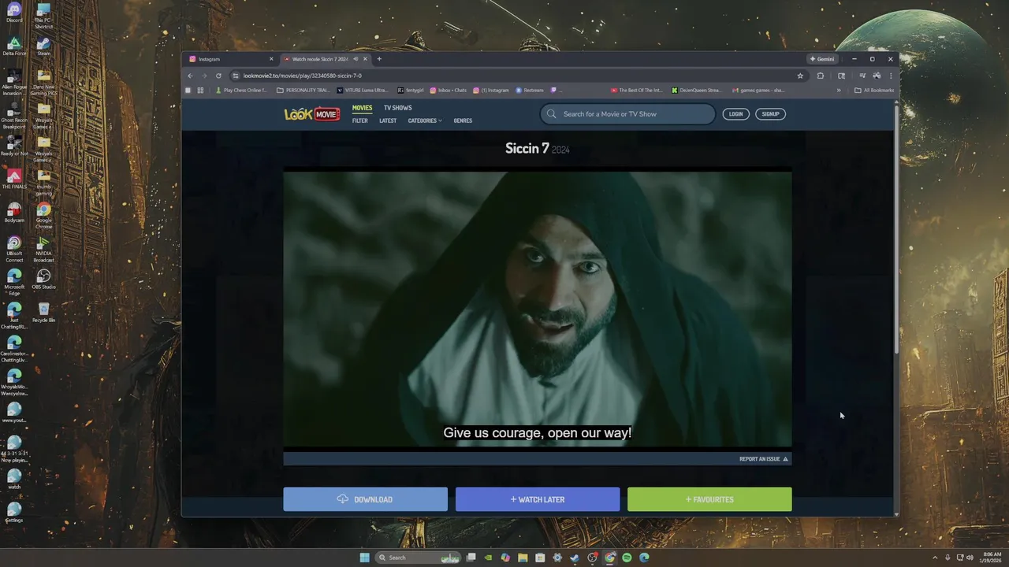1009x567 pixels.
Task: Select OBS Studio desktop icon
Action: click(43, 280)
